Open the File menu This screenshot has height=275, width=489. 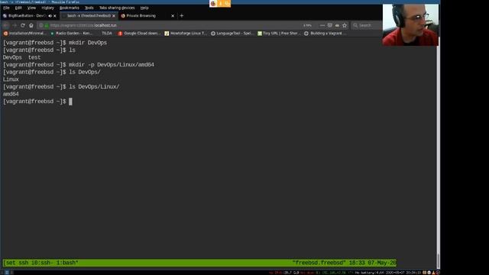6,8
